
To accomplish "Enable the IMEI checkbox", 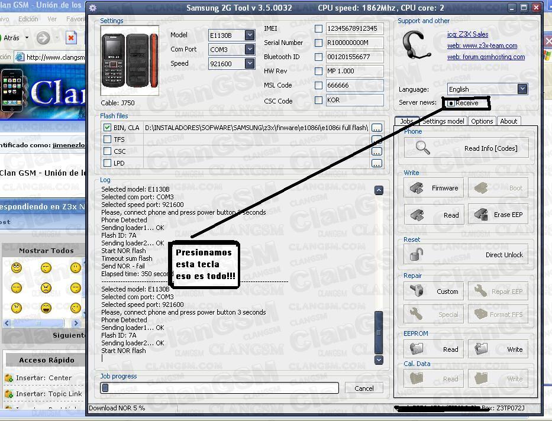I will (318, 28).
